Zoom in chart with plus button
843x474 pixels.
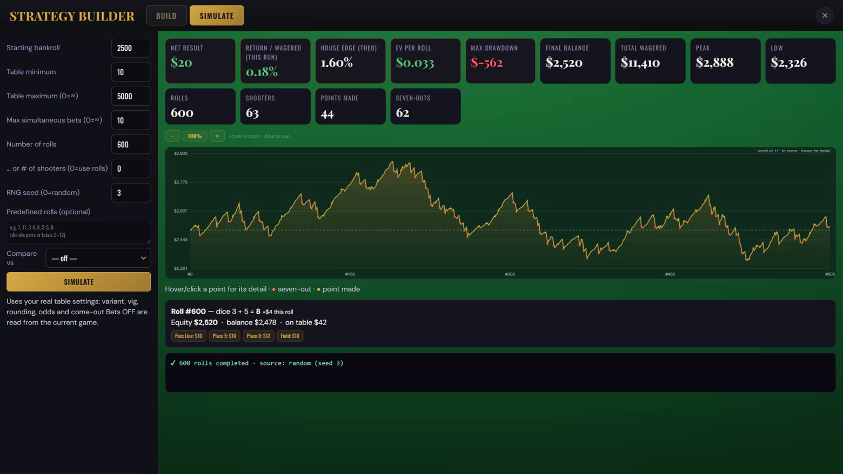coord(217,136)
